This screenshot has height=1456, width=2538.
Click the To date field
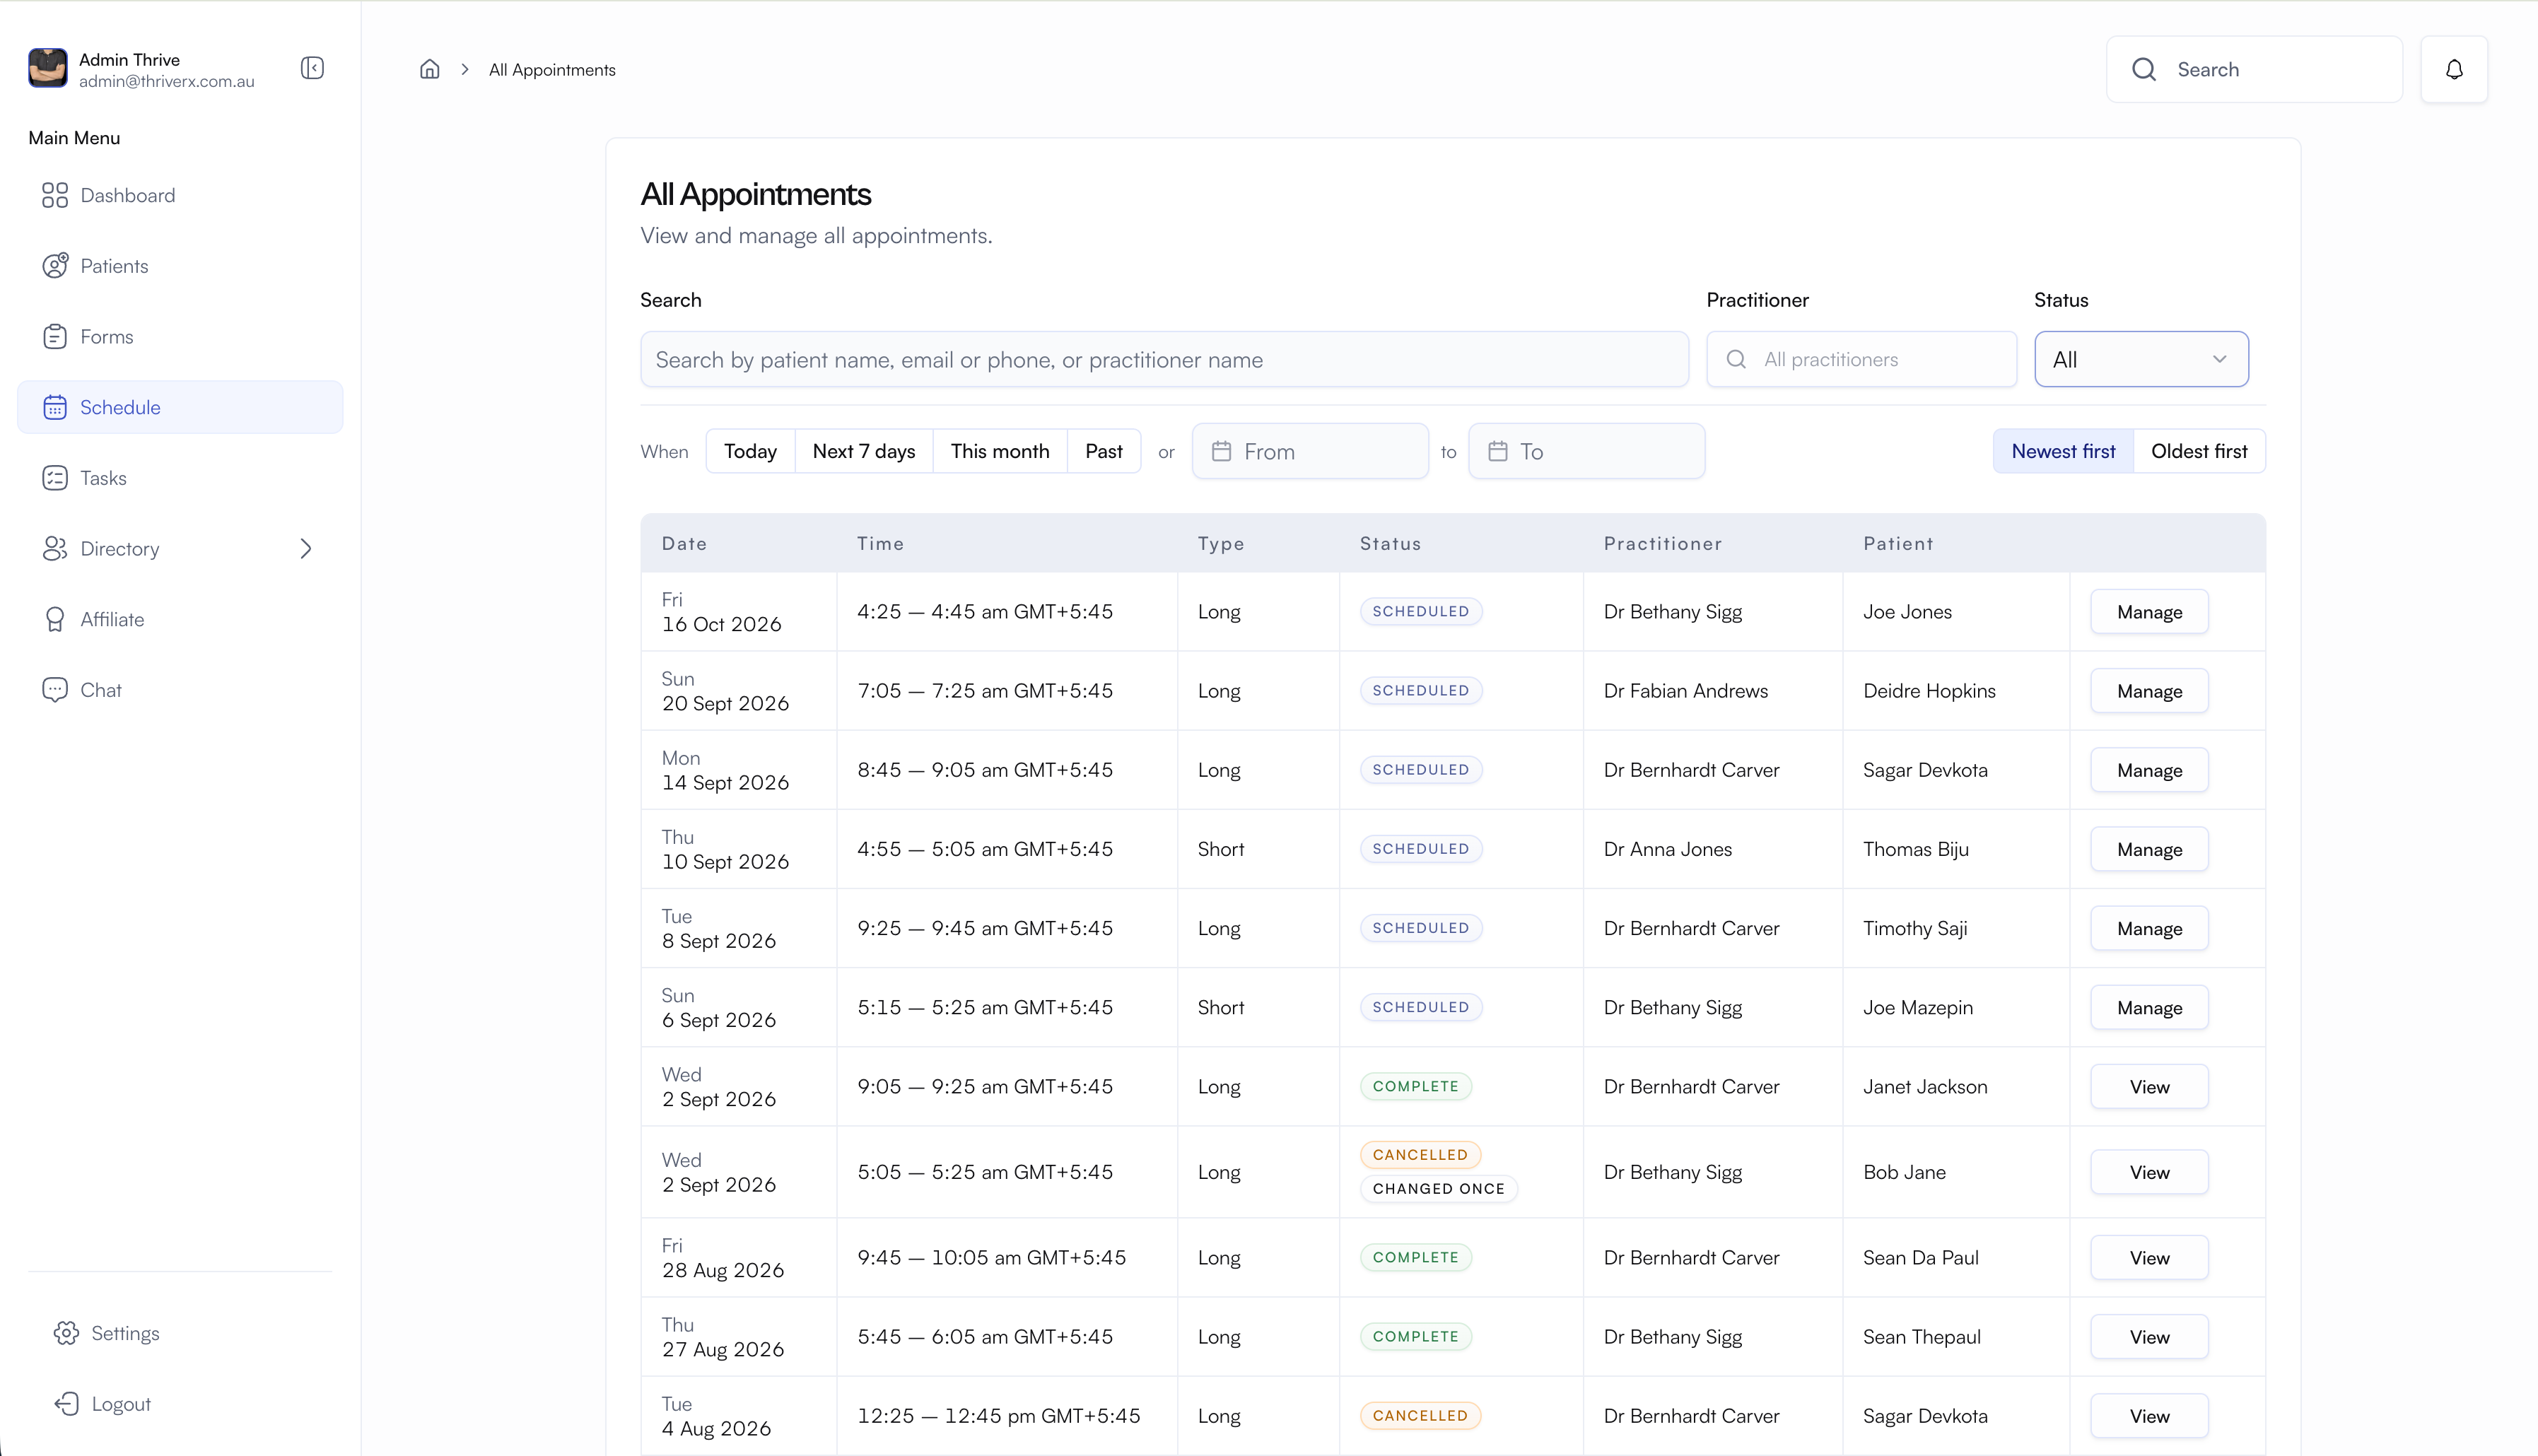click(1586, 451)
